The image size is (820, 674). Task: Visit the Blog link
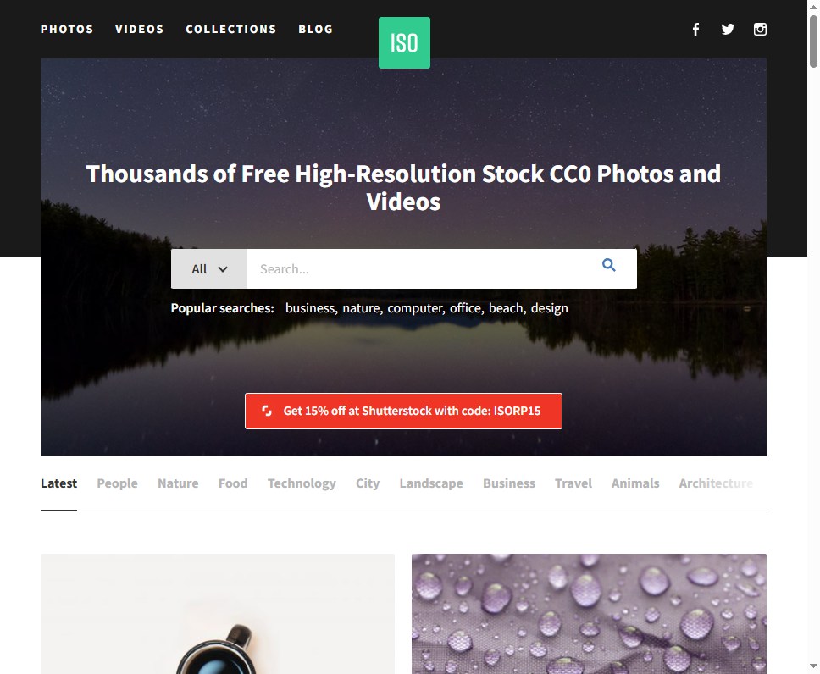pyautogui.click(x=315, y=30)
